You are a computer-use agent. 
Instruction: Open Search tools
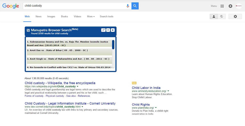pyautogui.click(x=107, y=16)
